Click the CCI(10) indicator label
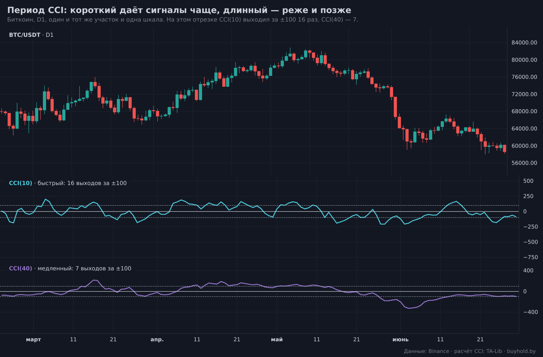543x357 pixels. click(20, 183)
